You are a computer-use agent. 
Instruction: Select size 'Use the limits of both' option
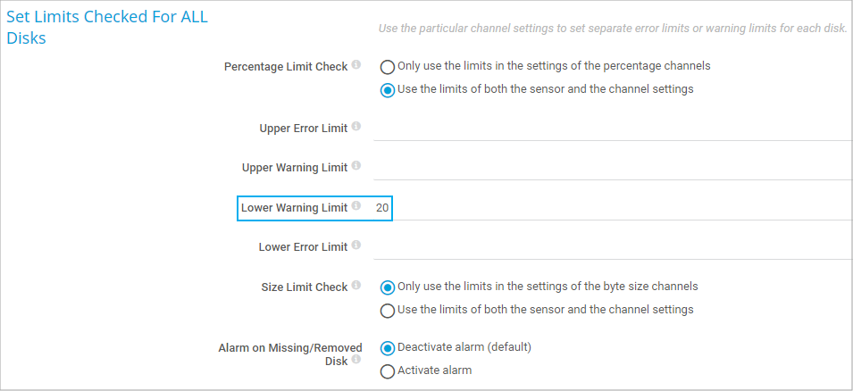[388, 311]
